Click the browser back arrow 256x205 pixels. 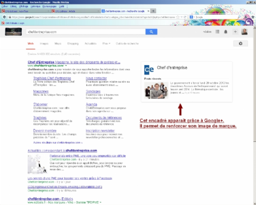click(x=4, y=17)
